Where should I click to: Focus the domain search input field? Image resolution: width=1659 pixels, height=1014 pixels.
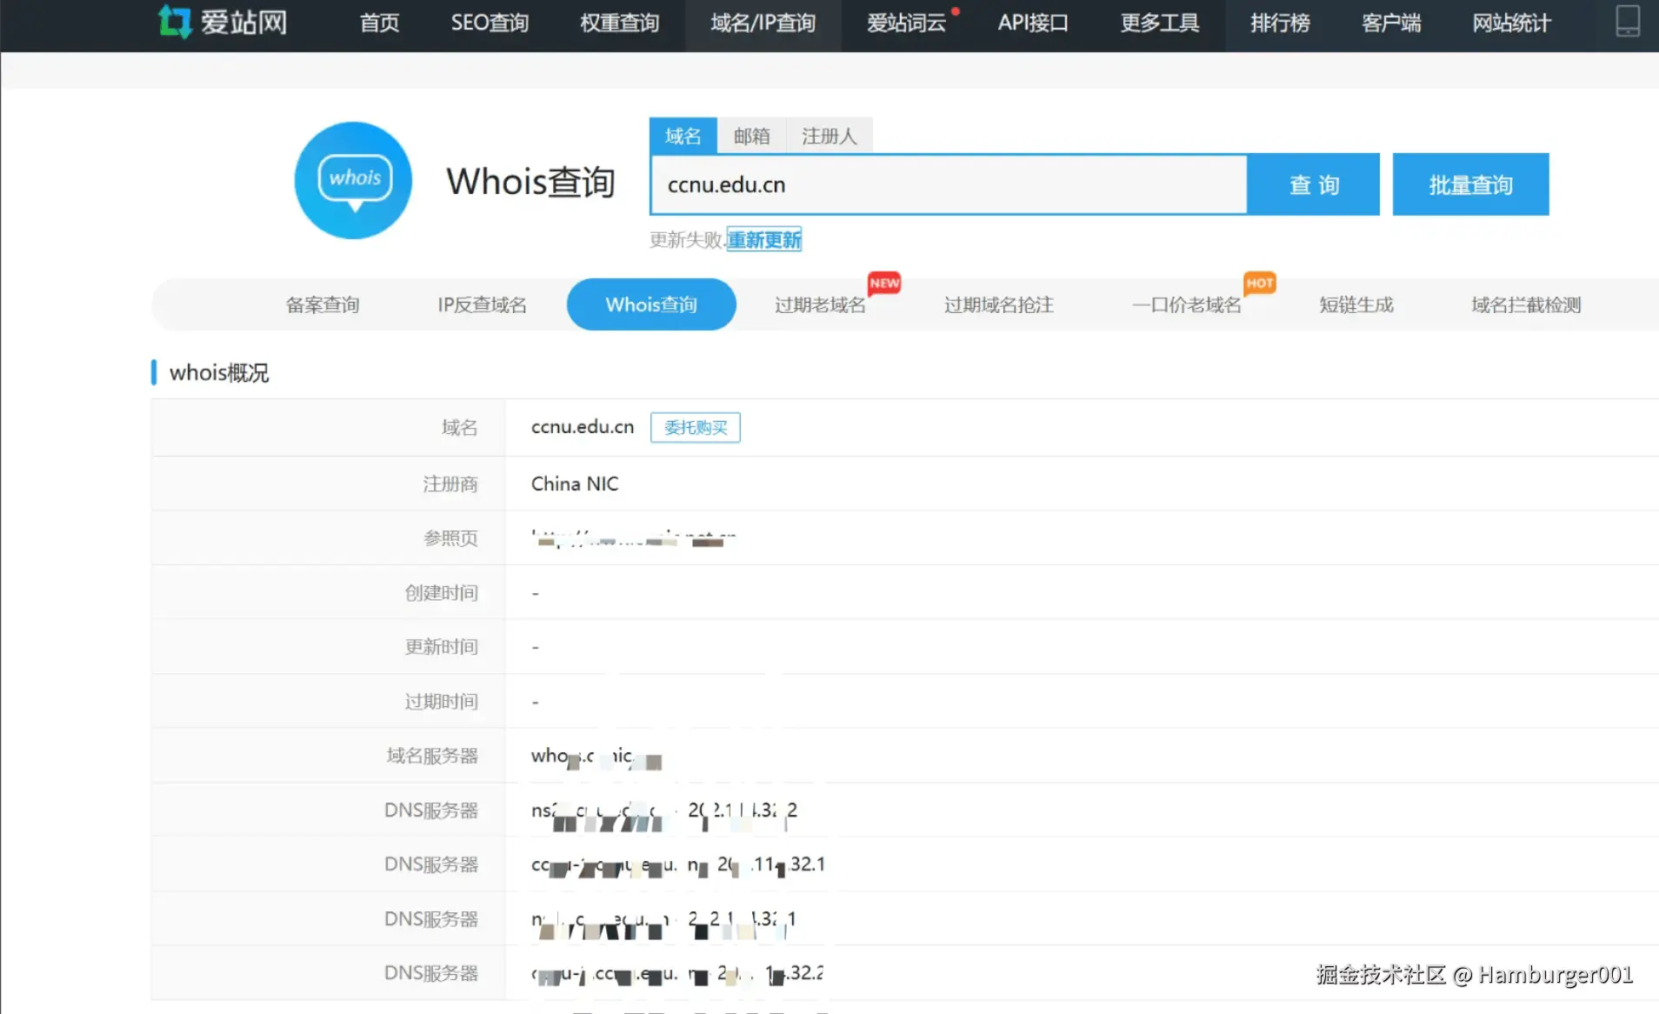tap(949, 184)
